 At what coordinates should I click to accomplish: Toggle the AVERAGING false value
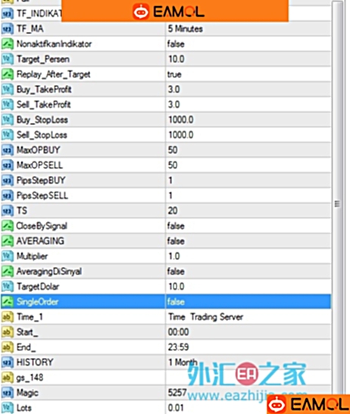click(248, 241)
